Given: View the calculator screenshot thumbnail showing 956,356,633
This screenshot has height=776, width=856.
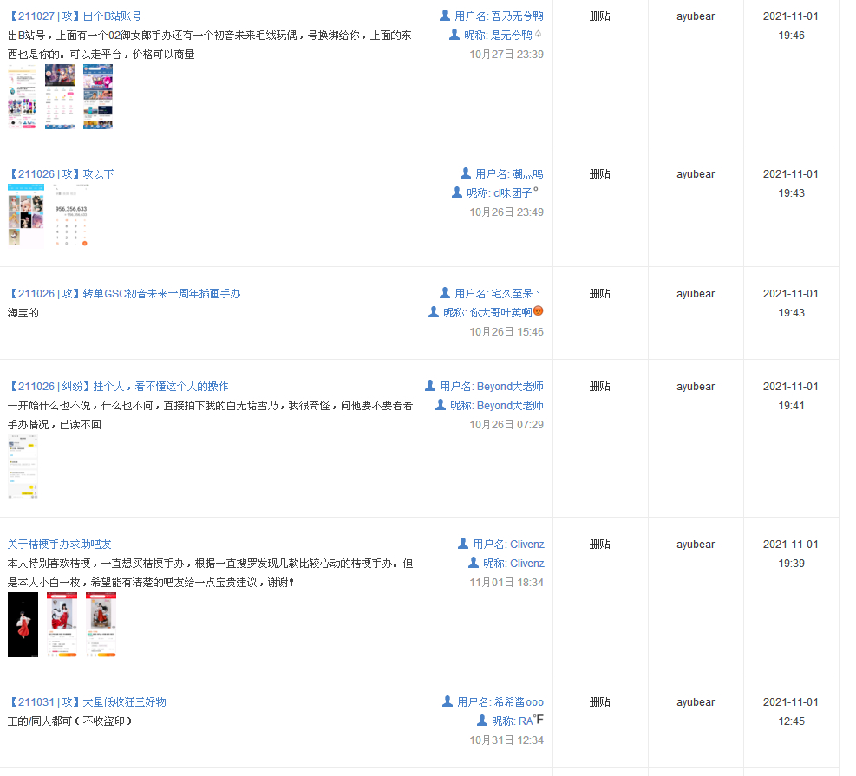Looking at the screenshot, I should (71, 214).
